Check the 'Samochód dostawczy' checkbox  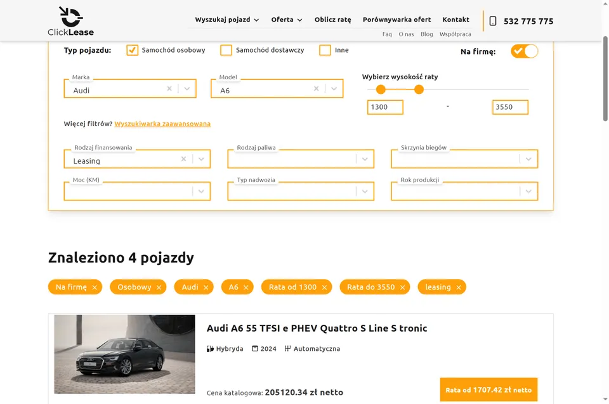pos(226,50)
